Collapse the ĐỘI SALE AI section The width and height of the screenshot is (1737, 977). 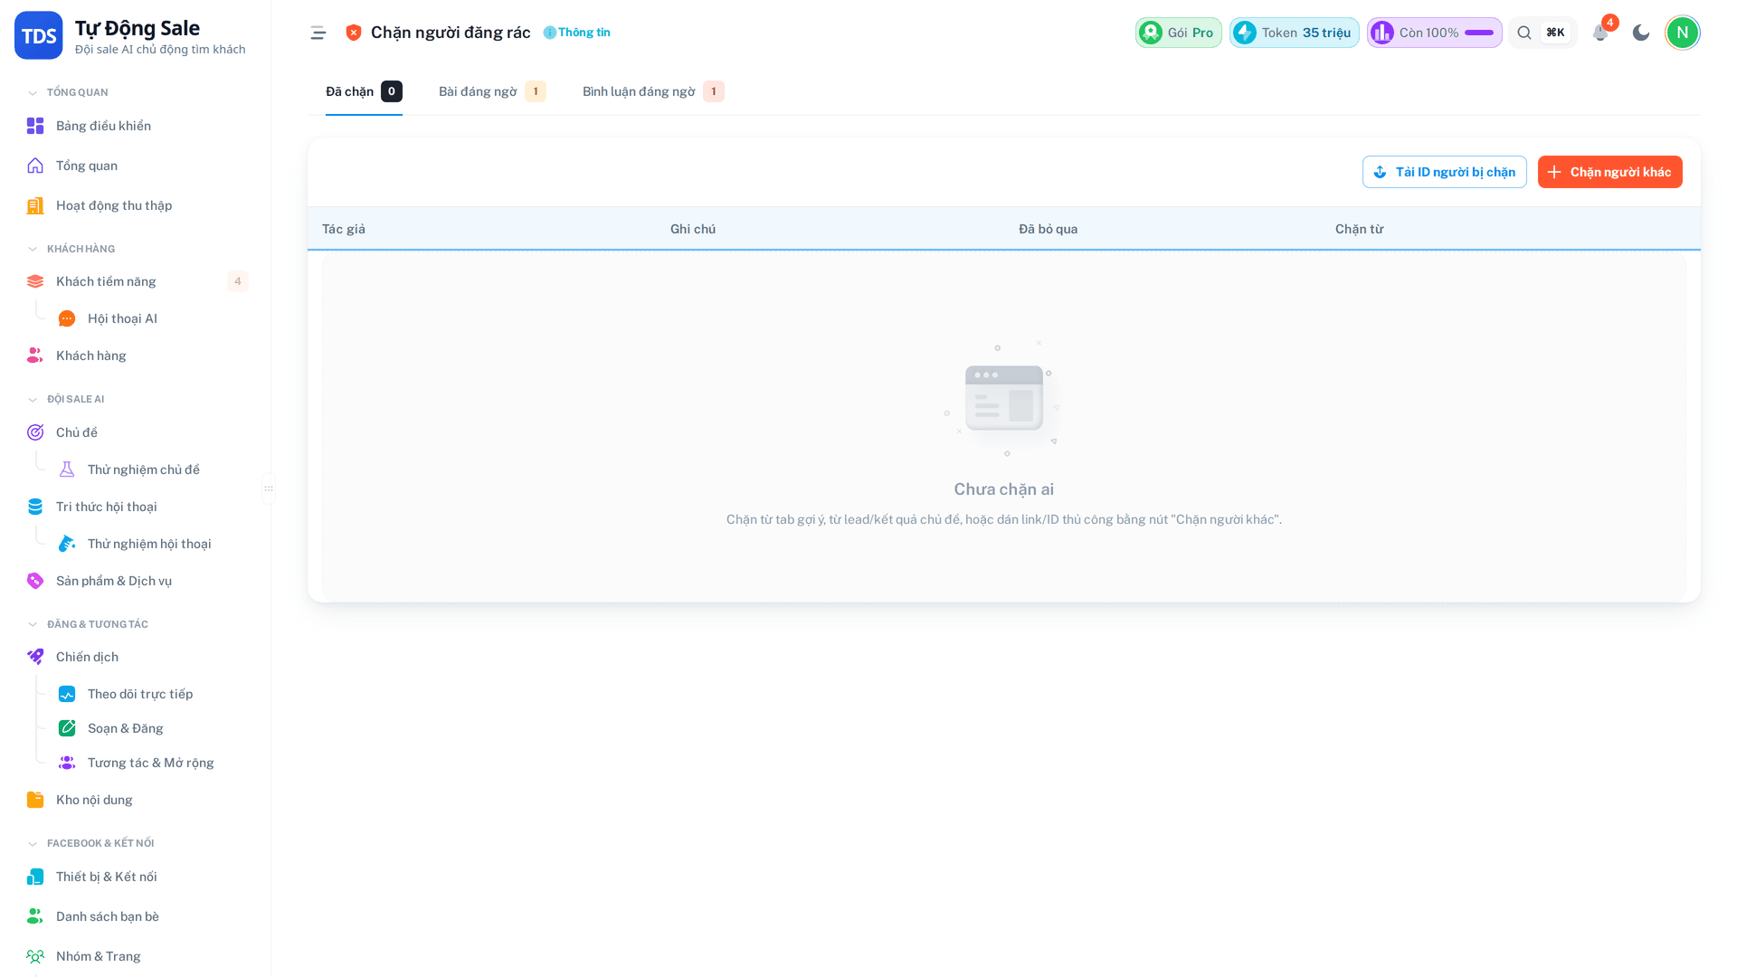(33, 399)
